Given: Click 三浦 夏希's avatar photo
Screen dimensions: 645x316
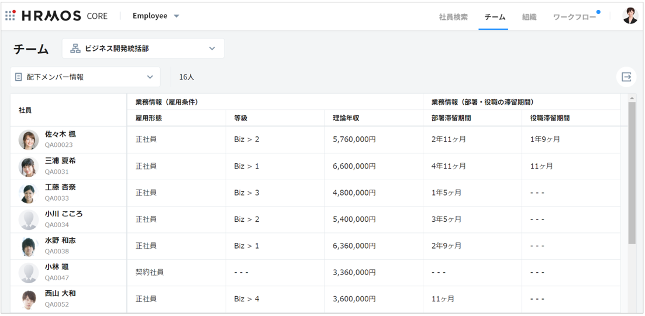Looking at the screenshot, I should (x=28, y=167).
